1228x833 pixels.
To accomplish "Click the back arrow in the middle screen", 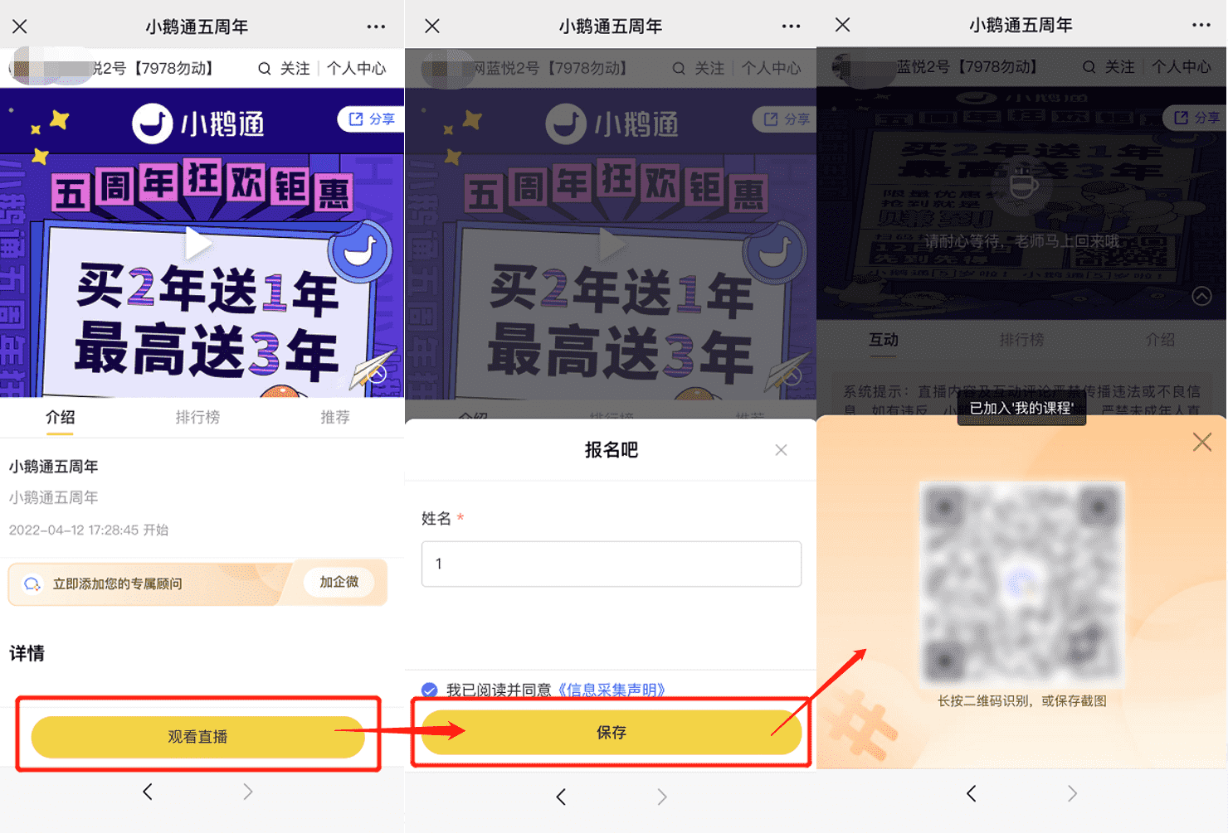I will click(561, 797).
